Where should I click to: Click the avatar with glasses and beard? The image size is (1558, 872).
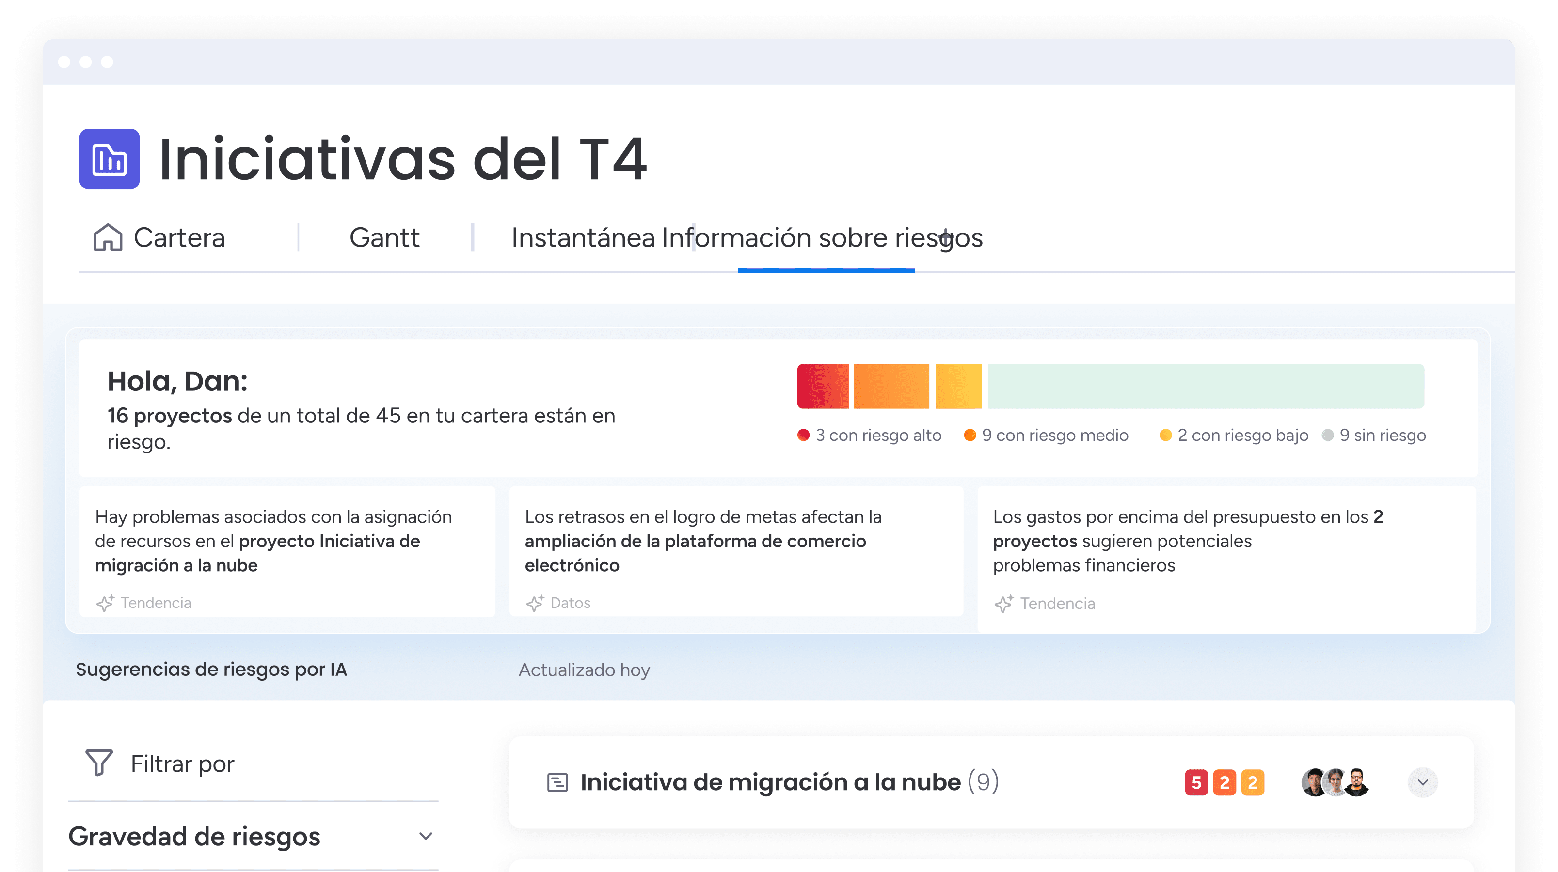[x=1357, y=783]
